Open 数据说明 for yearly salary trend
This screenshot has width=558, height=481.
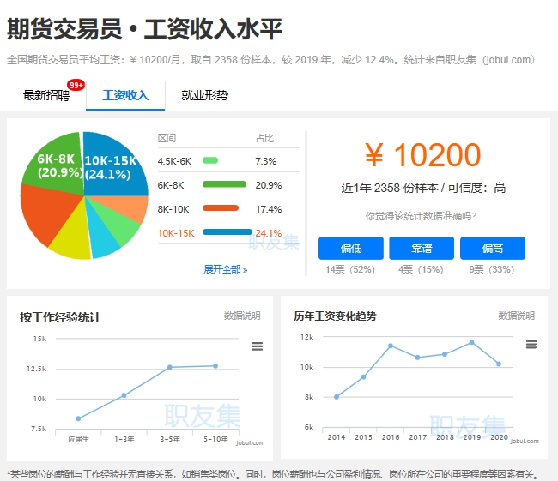pos(517,316)
